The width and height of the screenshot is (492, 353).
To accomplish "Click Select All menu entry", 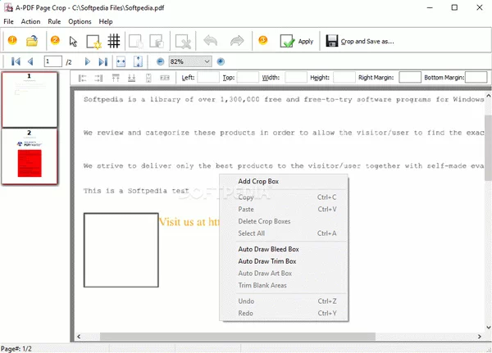I will (x=284, y=233).
